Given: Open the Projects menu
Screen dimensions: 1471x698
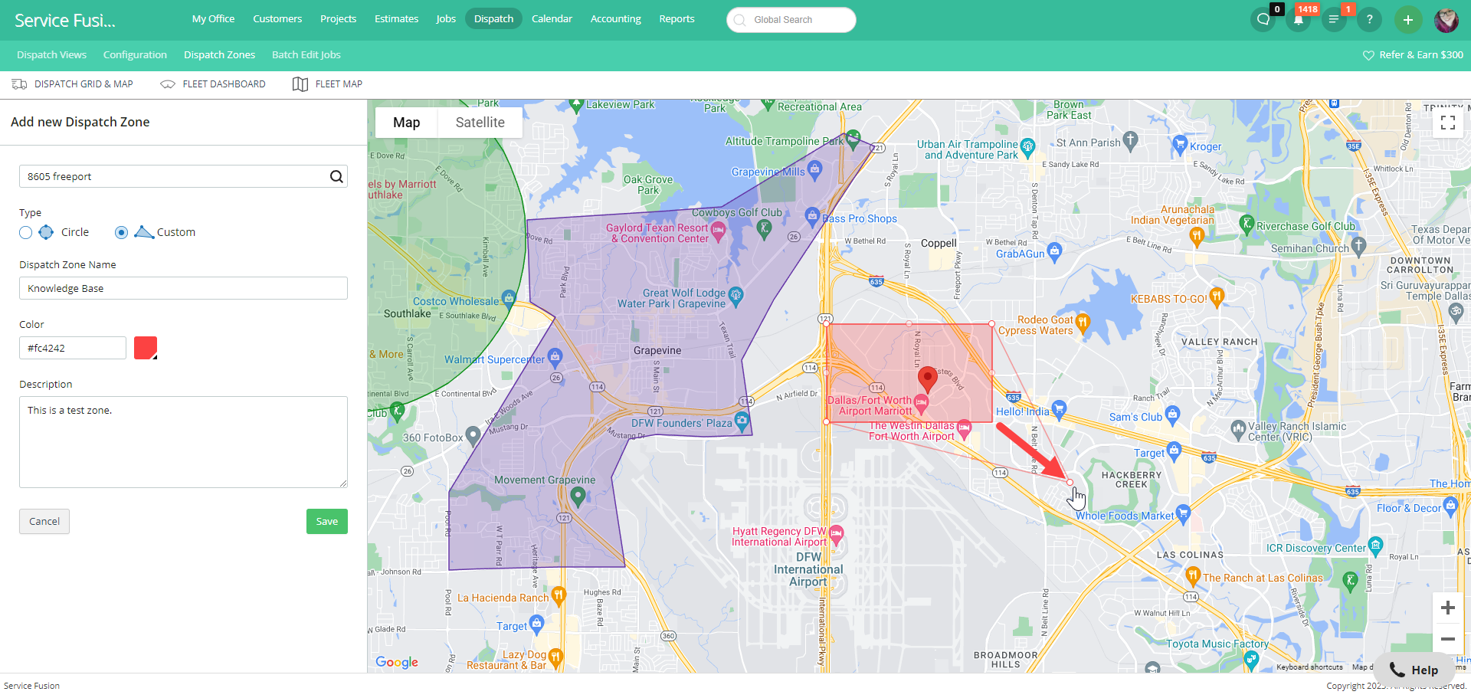Looking at the screenshot, I should pyautogui.click(x=338, y=18).
